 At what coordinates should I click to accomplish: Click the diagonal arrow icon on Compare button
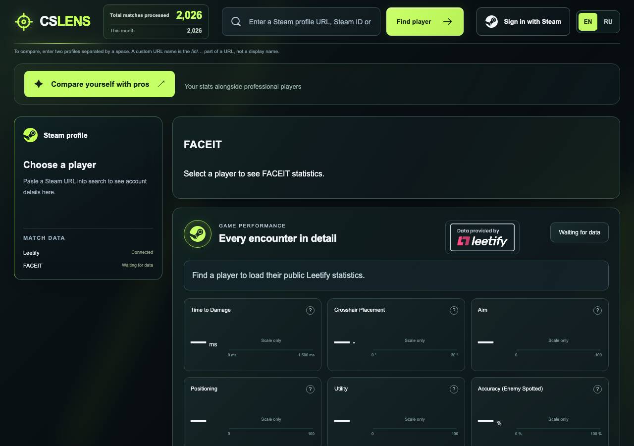161,84
